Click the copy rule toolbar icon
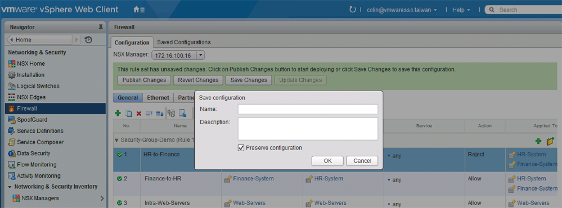The height and width of the screenshot is (208, 562). pos(128,114)
